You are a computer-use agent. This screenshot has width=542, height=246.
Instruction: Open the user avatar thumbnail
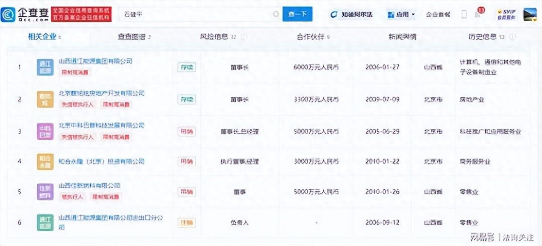(x=530, y=14)
